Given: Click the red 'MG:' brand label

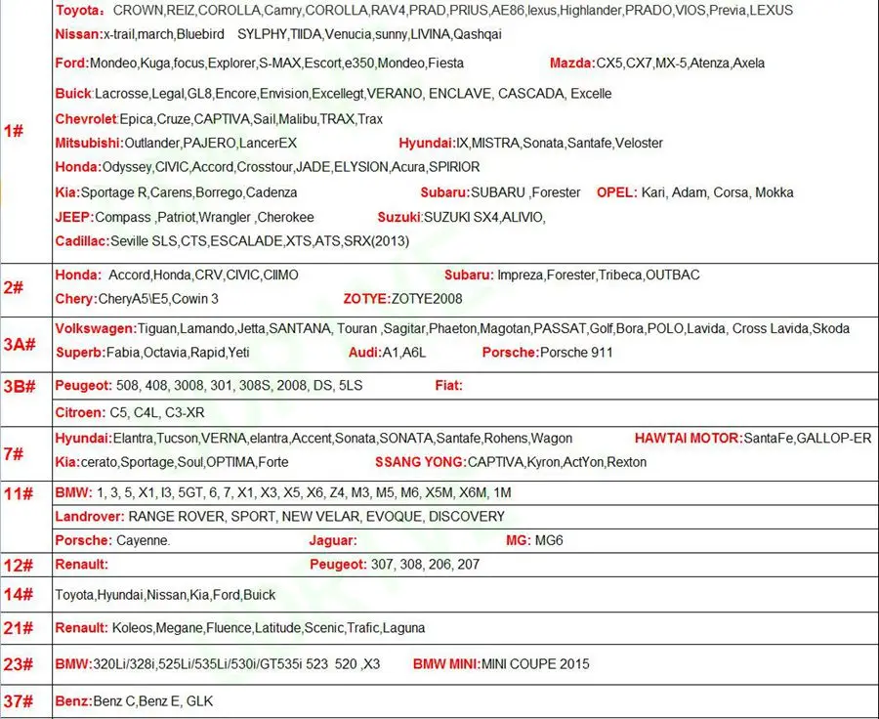Looking at the screenshot, I should coord(518,540).
